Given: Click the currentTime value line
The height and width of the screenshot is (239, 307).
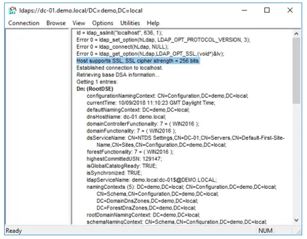Looking at the screenshot, I should pos(151,103).
